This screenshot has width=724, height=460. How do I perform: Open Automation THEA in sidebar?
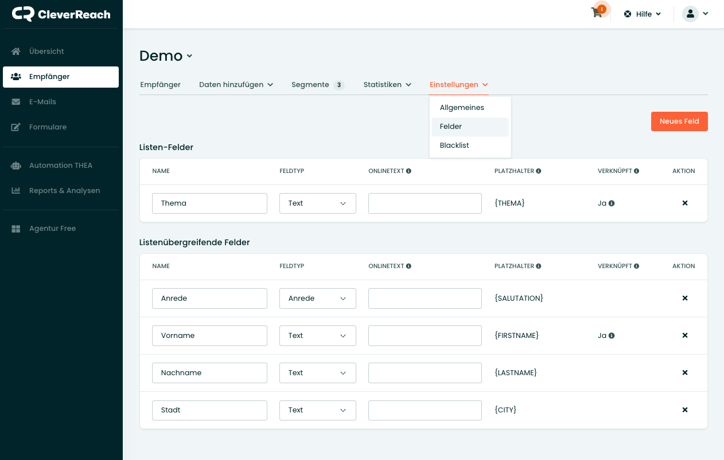[60, 166]
